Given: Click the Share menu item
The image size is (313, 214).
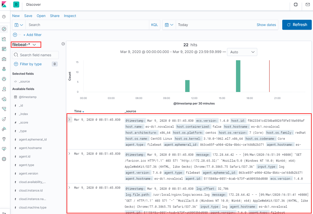Looking at the screenshot, I should click(54, 16).
